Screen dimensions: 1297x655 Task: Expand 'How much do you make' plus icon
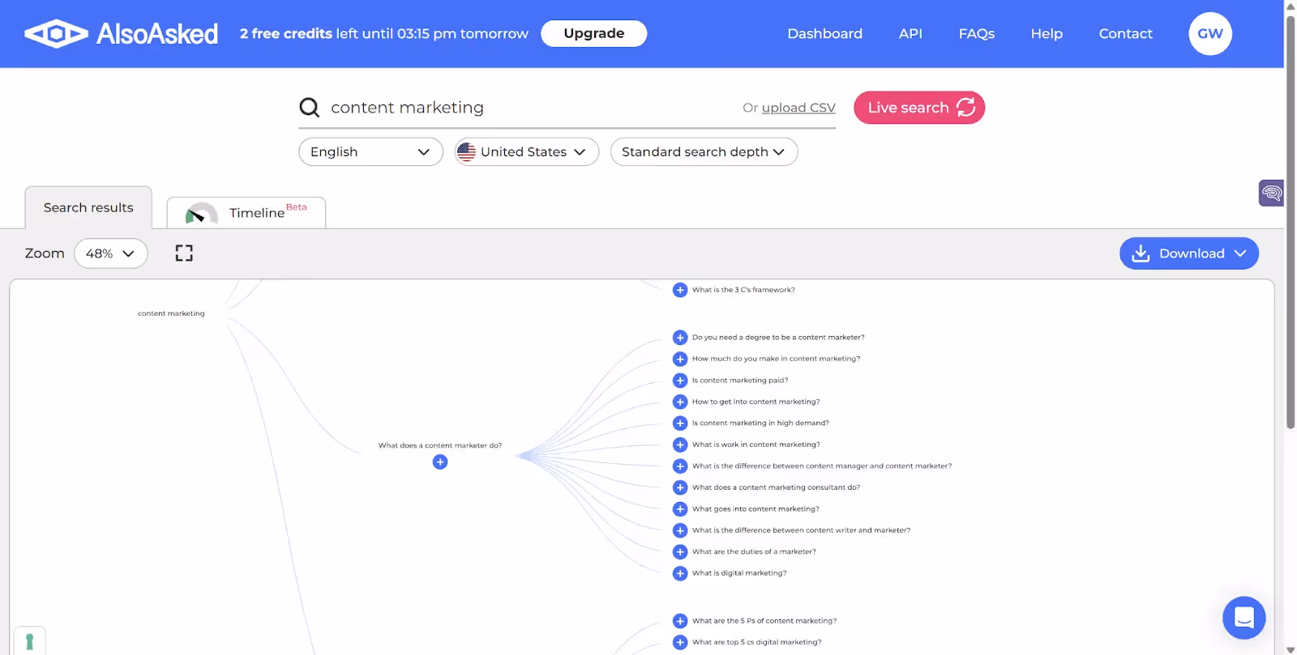point(680,359)
